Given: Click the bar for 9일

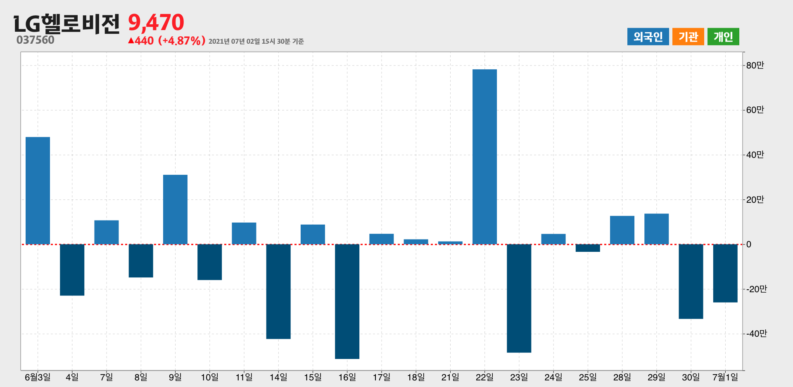Looking at the screenshot, I should point(175,210).
